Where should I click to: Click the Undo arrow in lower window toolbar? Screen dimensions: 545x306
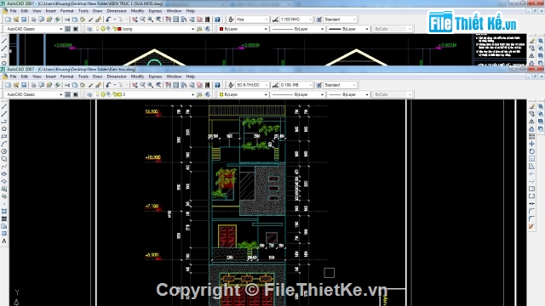[x=108, y=85]
